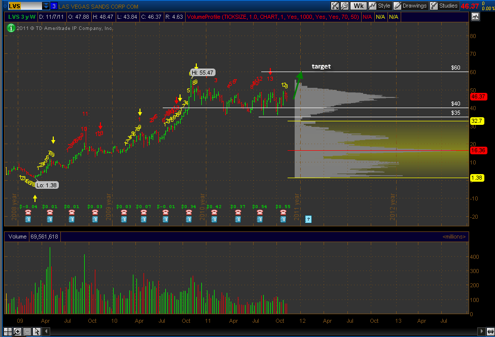
Task: Open the Drawings menu
Action: click(x=410, y=6)
